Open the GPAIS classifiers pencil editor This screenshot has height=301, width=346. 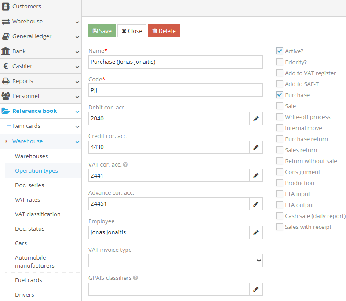[256, 289]
